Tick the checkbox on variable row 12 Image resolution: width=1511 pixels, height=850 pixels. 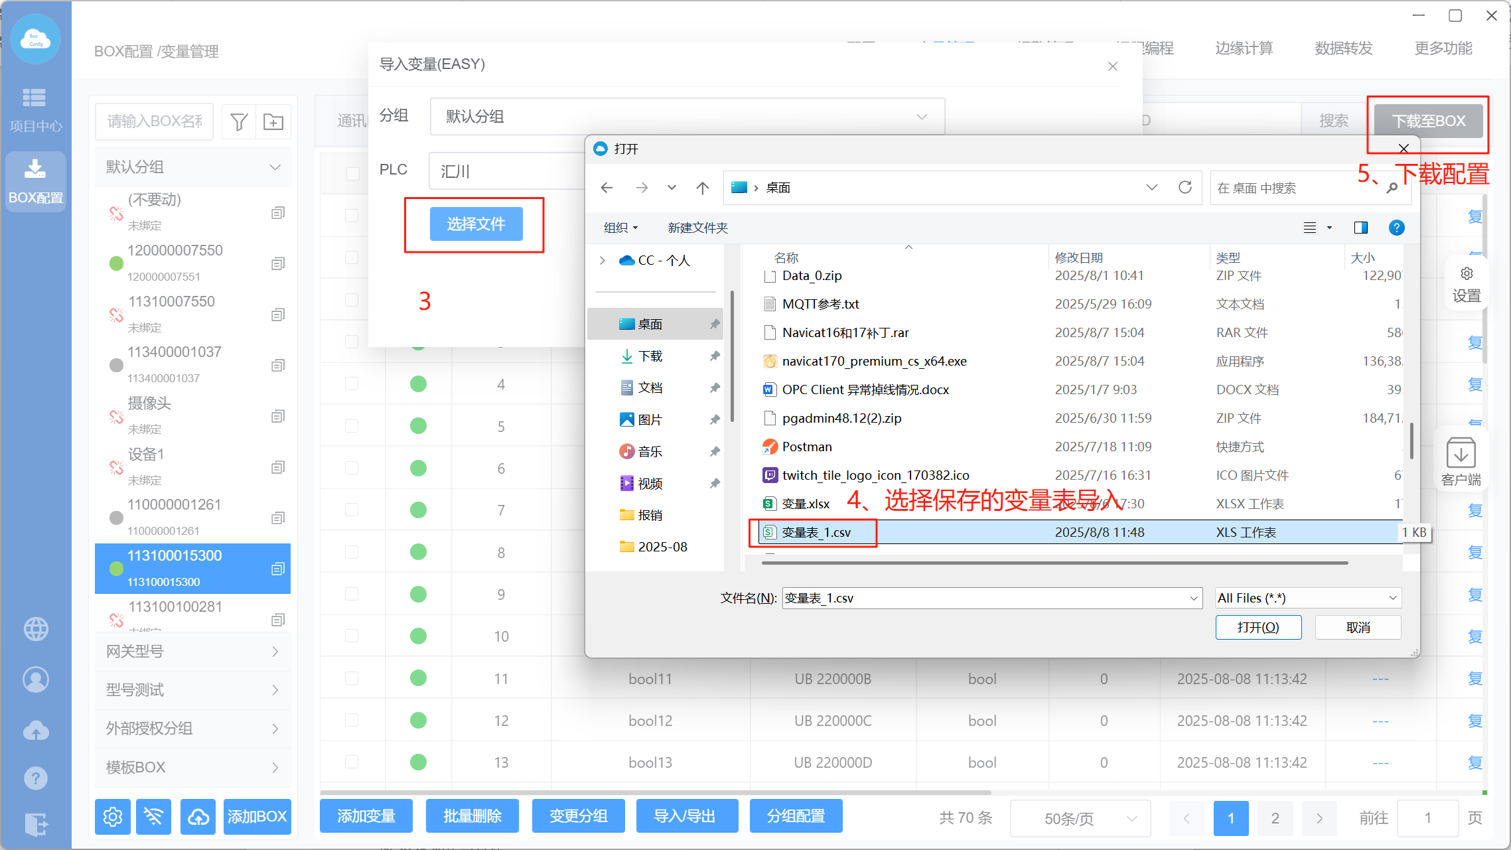[352, 720]
